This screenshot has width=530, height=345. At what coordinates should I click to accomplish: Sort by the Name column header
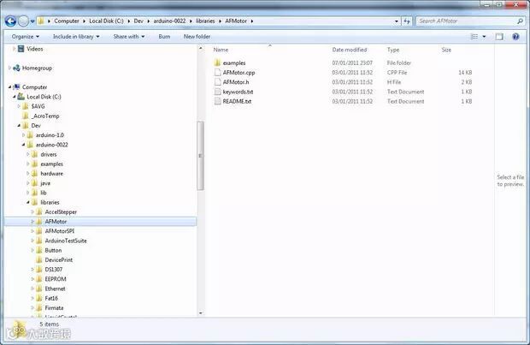(x=221, y=50)
